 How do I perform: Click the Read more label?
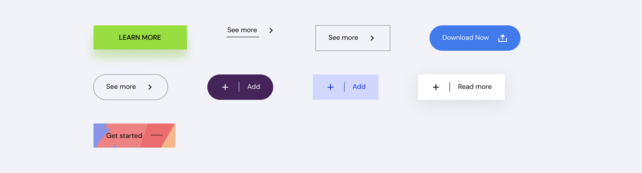475,87
